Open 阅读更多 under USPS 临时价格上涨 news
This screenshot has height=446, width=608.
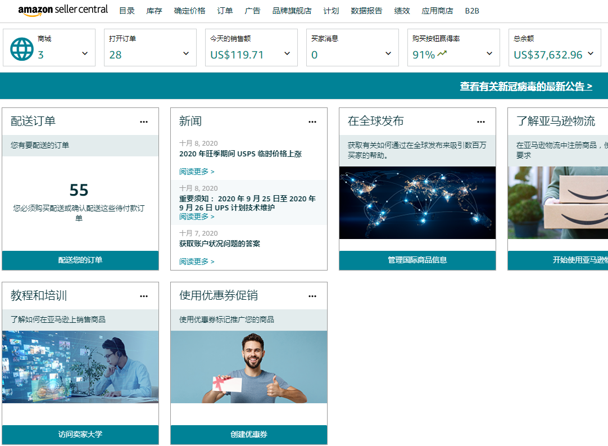pos(197,172)
